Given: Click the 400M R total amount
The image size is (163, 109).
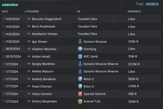Looking at the screenshot, I should click(x=152, y=4).
